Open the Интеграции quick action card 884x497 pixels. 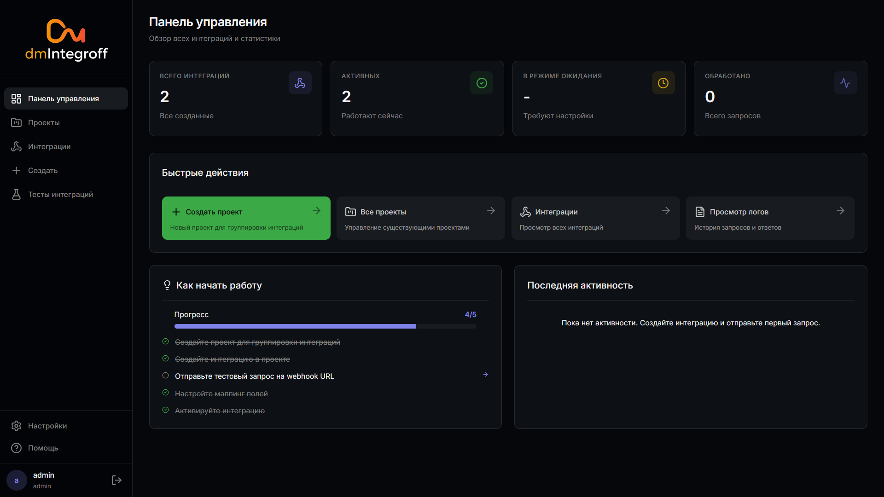point(595,218)
